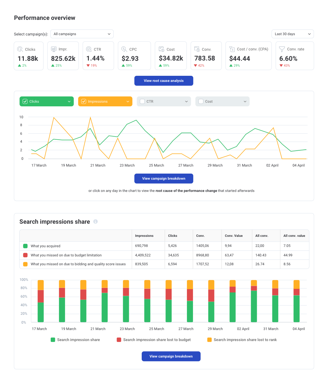This screenshot has height=382, width=328.
Task: Disable the Impressions chart series
Action: [83, 101]
